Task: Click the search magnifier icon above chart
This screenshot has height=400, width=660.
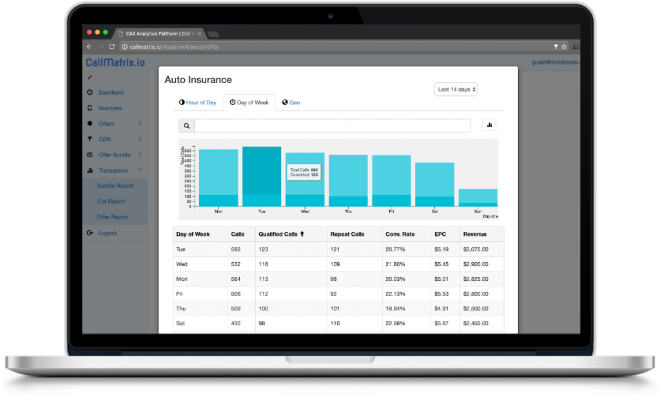Action: (x=186, y=125)
